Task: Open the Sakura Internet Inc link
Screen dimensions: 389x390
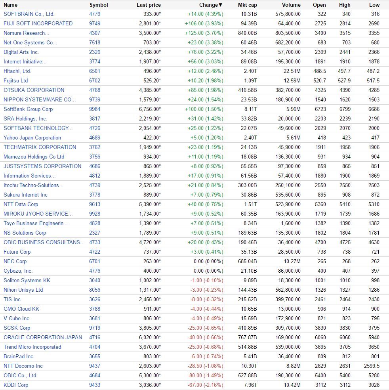Action: tap(25, 195)
